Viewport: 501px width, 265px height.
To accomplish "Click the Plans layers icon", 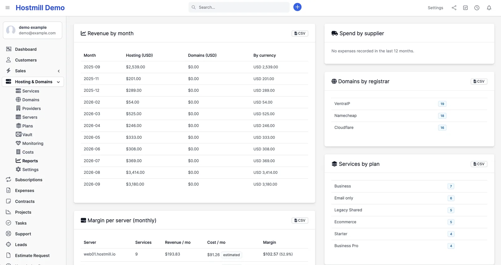I will point(18,126).
